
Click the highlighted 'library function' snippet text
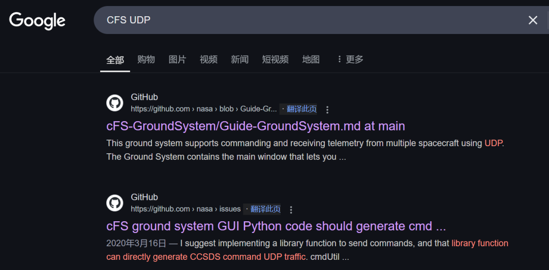(480, 244)
